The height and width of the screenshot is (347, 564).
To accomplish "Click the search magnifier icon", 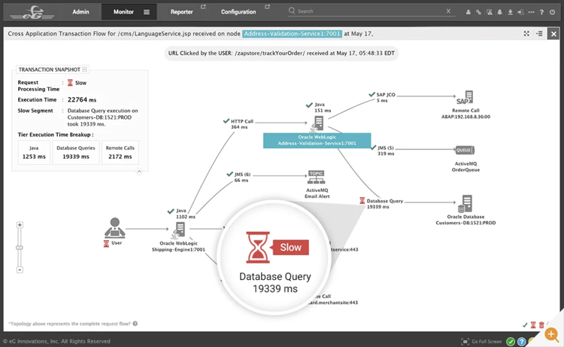I will 292,11.
